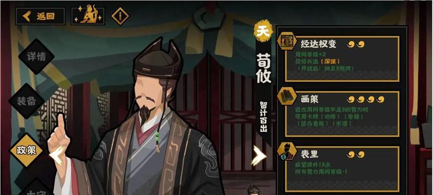Screen dimensions: 433x195
Task: Click the 经达权变 two-swirl cost indicator
Action: (x=355, y=44)
